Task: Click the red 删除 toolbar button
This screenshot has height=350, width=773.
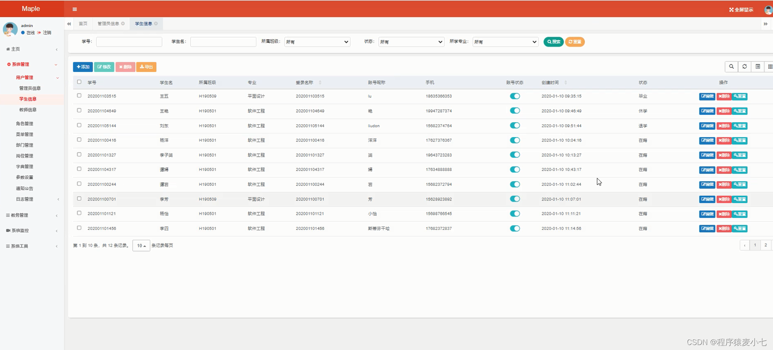Action: tap(125, 67)
